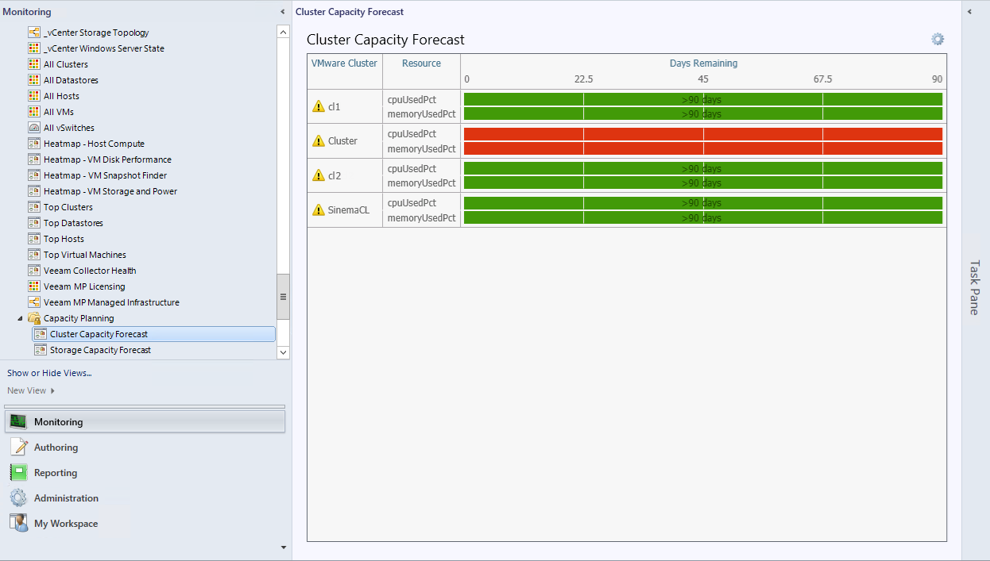
Task: Click Authoring workspace pencil icon
Action: 18,447
